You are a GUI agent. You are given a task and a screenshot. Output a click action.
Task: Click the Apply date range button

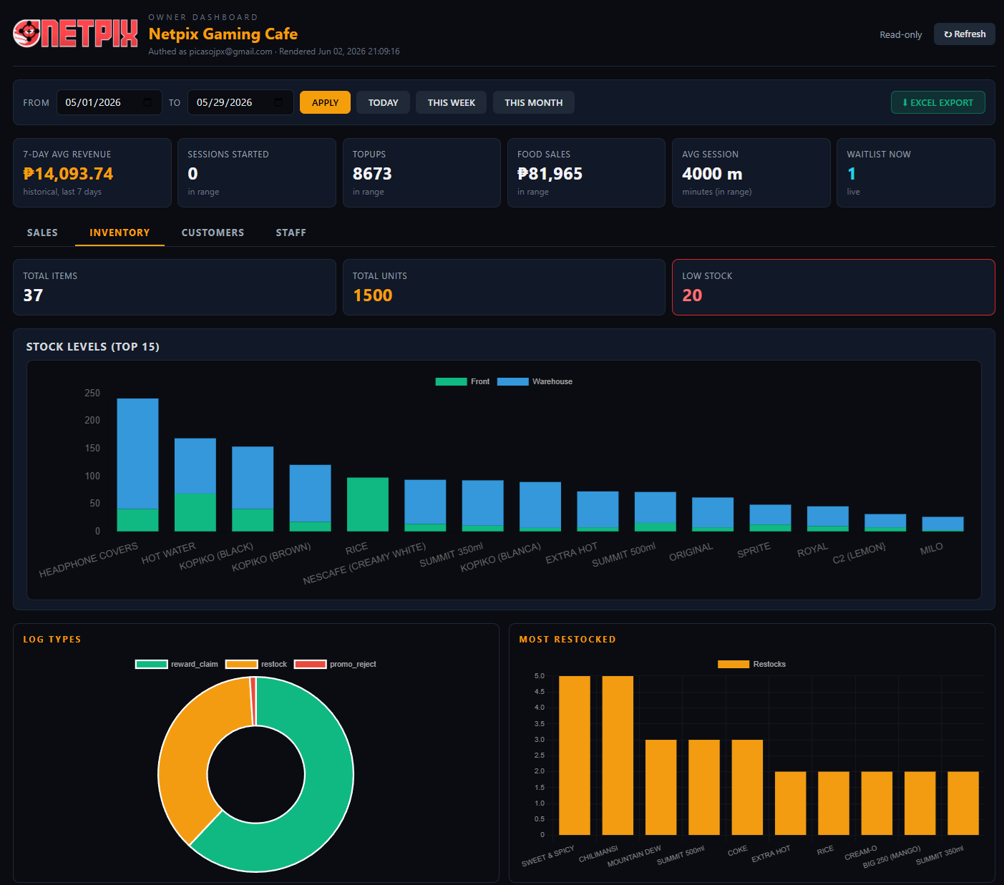point(325,102)
